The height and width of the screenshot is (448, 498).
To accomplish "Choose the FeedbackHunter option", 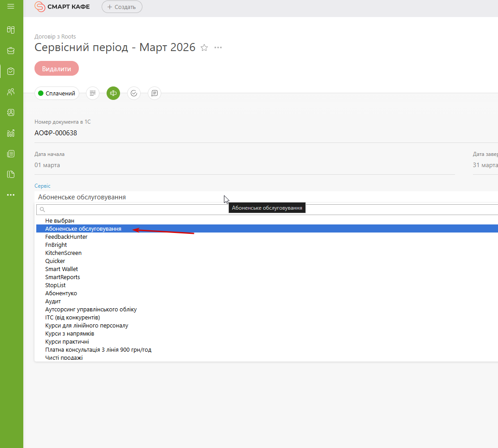I will [267, 237].
